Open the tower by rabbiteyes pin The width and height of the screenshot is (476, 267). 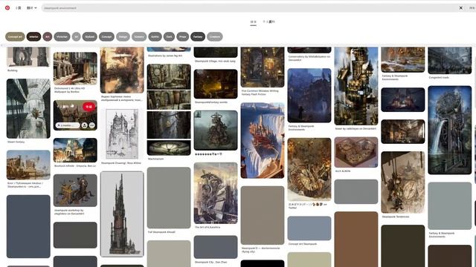(356, 86)
